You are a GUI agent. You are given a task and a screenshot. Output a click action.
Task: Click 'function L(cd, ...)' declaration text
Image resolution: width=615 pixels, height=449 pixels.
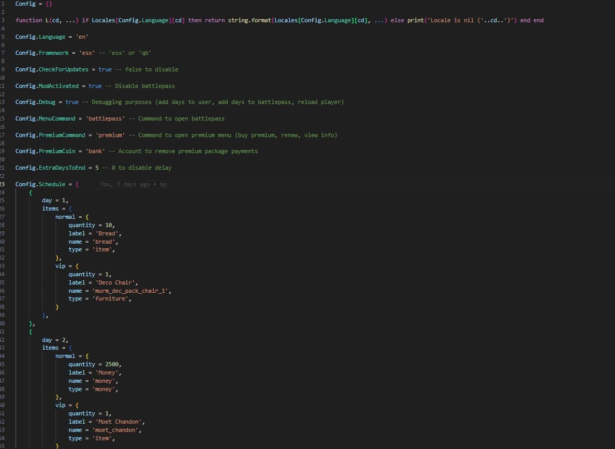pos(47,20)
